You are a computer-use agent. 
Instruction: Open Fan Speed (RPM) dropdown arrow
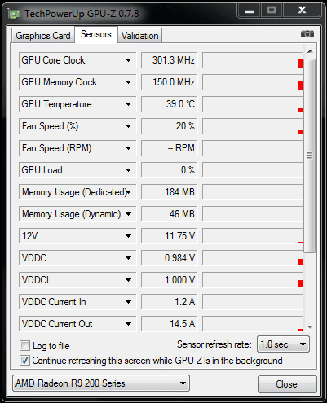pos(128,148)
